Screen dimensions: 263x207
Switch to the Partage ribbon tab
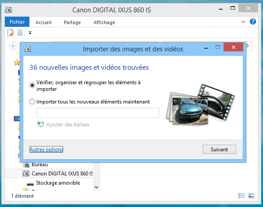coord(72,22)
